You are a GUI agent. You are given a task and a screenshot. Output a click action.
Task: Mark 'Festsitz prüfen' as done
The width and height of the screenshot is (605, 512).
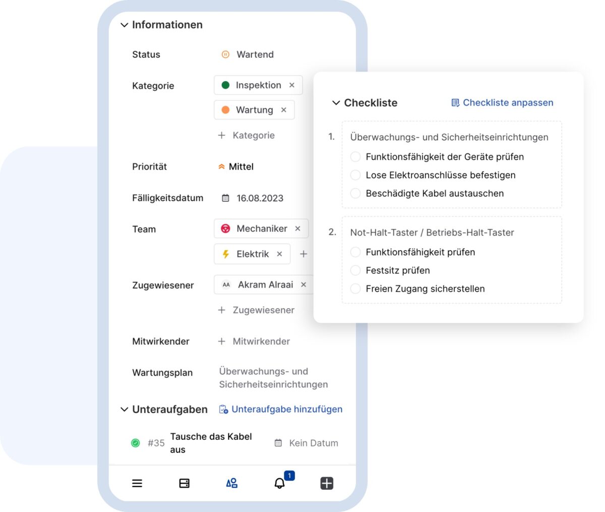(x=355, y=270)
